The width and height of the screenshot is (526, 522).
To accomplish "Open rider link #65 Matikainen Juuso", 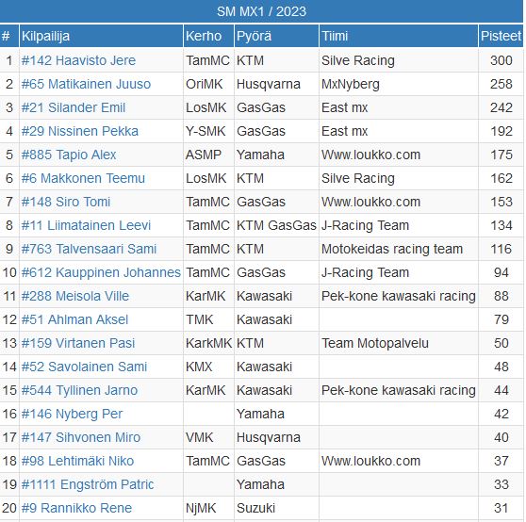I will pyautogui.click(x=86, y=84).
